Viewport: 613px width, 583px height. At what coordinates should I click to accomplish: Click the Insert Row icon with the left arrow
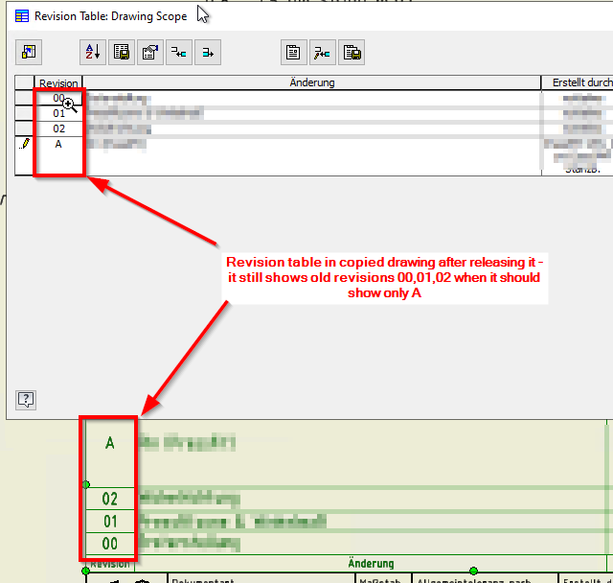179,52
